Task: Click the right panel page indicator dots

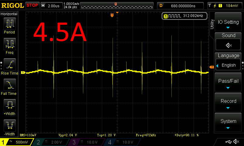Action: 243,66
